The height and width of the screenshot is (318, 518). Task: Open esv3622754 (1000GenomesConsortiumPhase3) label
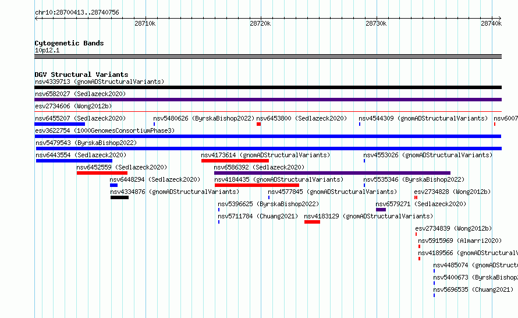pyautogui.click(x=105, y=130)
